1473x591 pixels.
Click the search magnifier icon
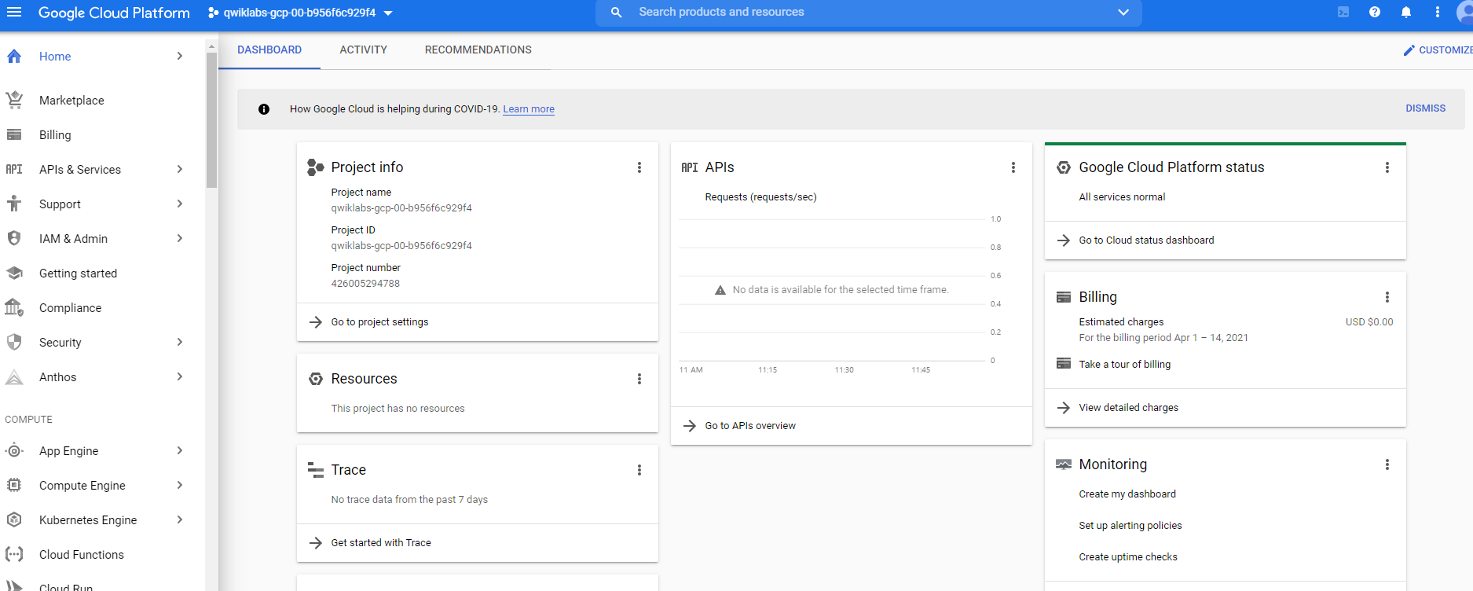click(x=617, y=12)
